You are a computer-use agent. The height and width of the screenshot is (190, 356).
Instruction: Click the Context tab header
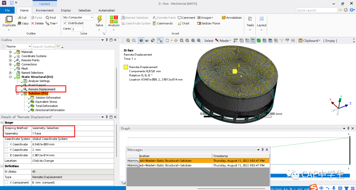pos(45,4)
